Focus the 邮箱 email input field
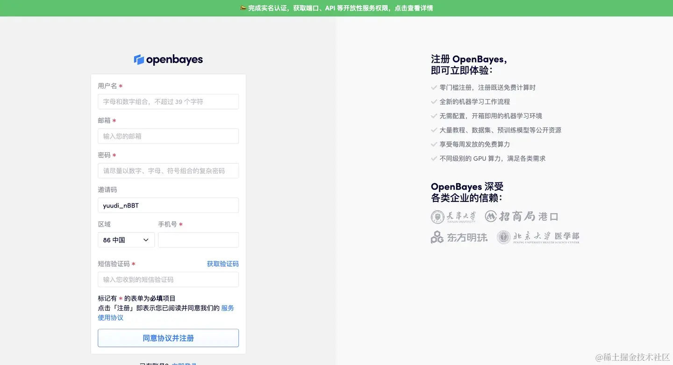The height and width of the screenshot is (365, 673). point(168,136)
